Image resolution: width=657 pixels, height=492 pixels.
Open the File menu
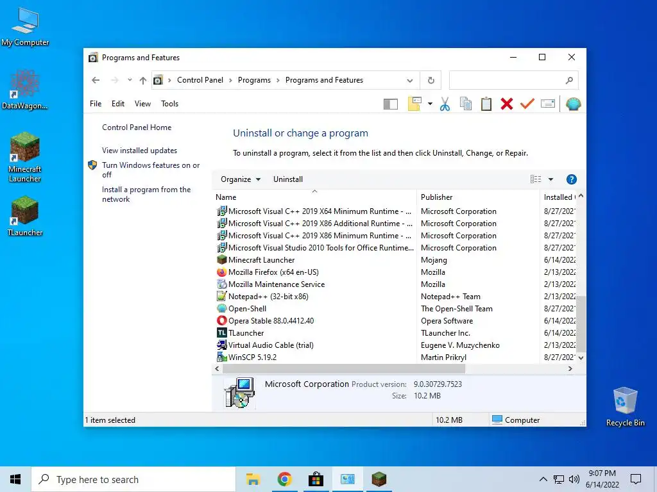click(96, 104)
